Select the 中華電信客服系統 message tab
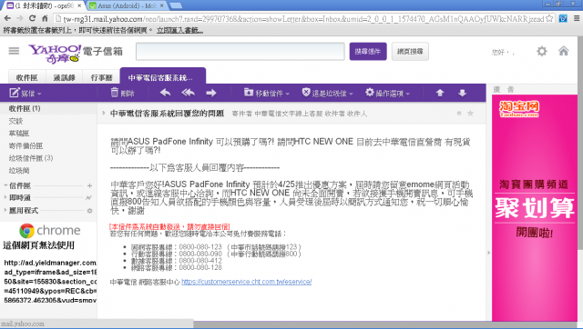Viewport: 583px width, 329px height. coord(163,76)
